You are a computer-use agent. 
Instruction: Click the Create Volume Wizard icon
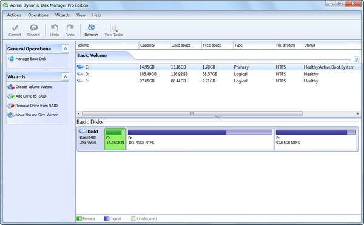[11, 87]
